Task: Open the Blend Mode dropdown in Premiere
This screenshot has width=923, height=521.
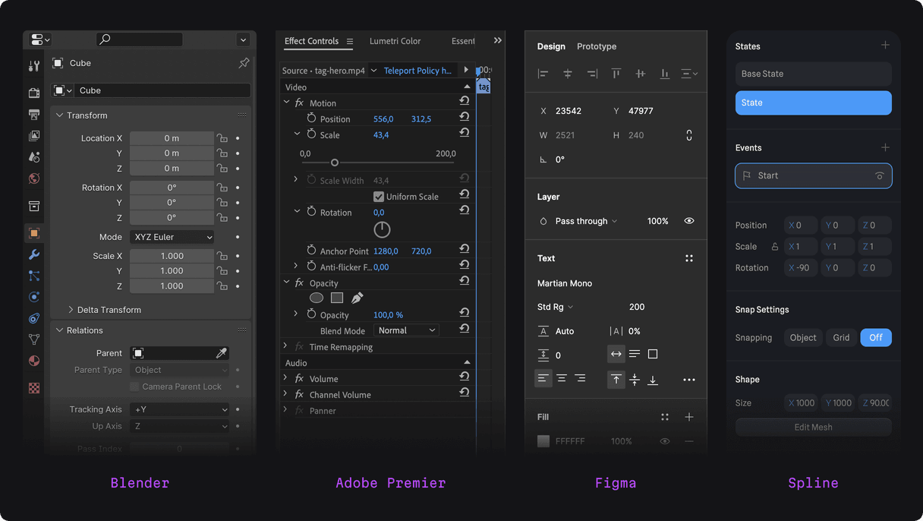Action: (x=406, y=330)
